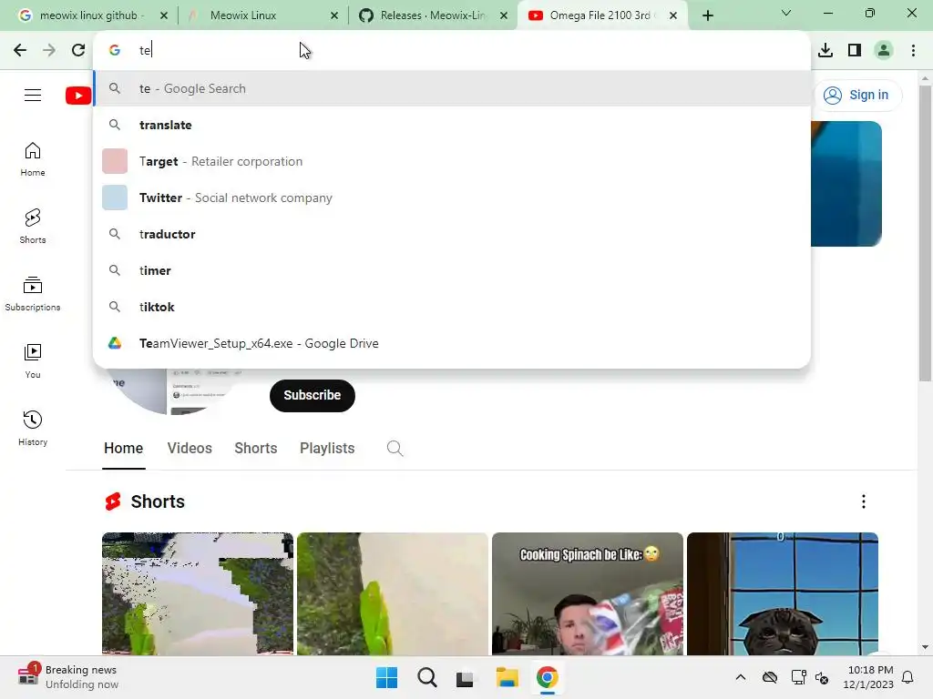Viewport: 933px width, 699px height.
Task: Click the OneDrive cloud tray icon
Action: [769, 677]
